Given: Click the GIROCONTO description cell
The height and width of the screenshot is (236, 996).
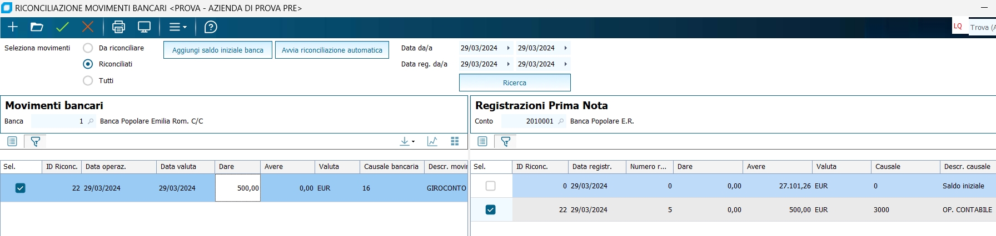Looking at the screenshot, I should click(446, 188).
